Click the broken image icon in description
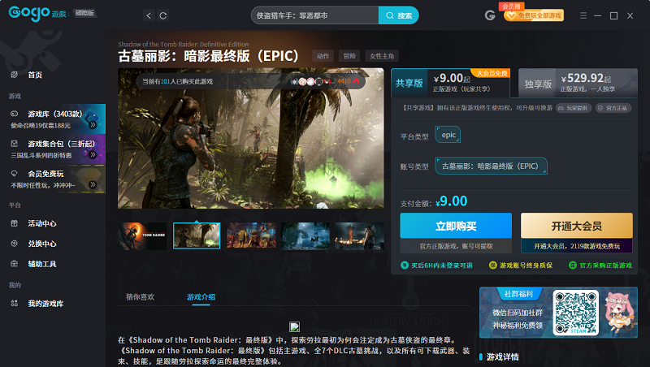The width and height of the screenshot is (650, 367). click(294, 327)
